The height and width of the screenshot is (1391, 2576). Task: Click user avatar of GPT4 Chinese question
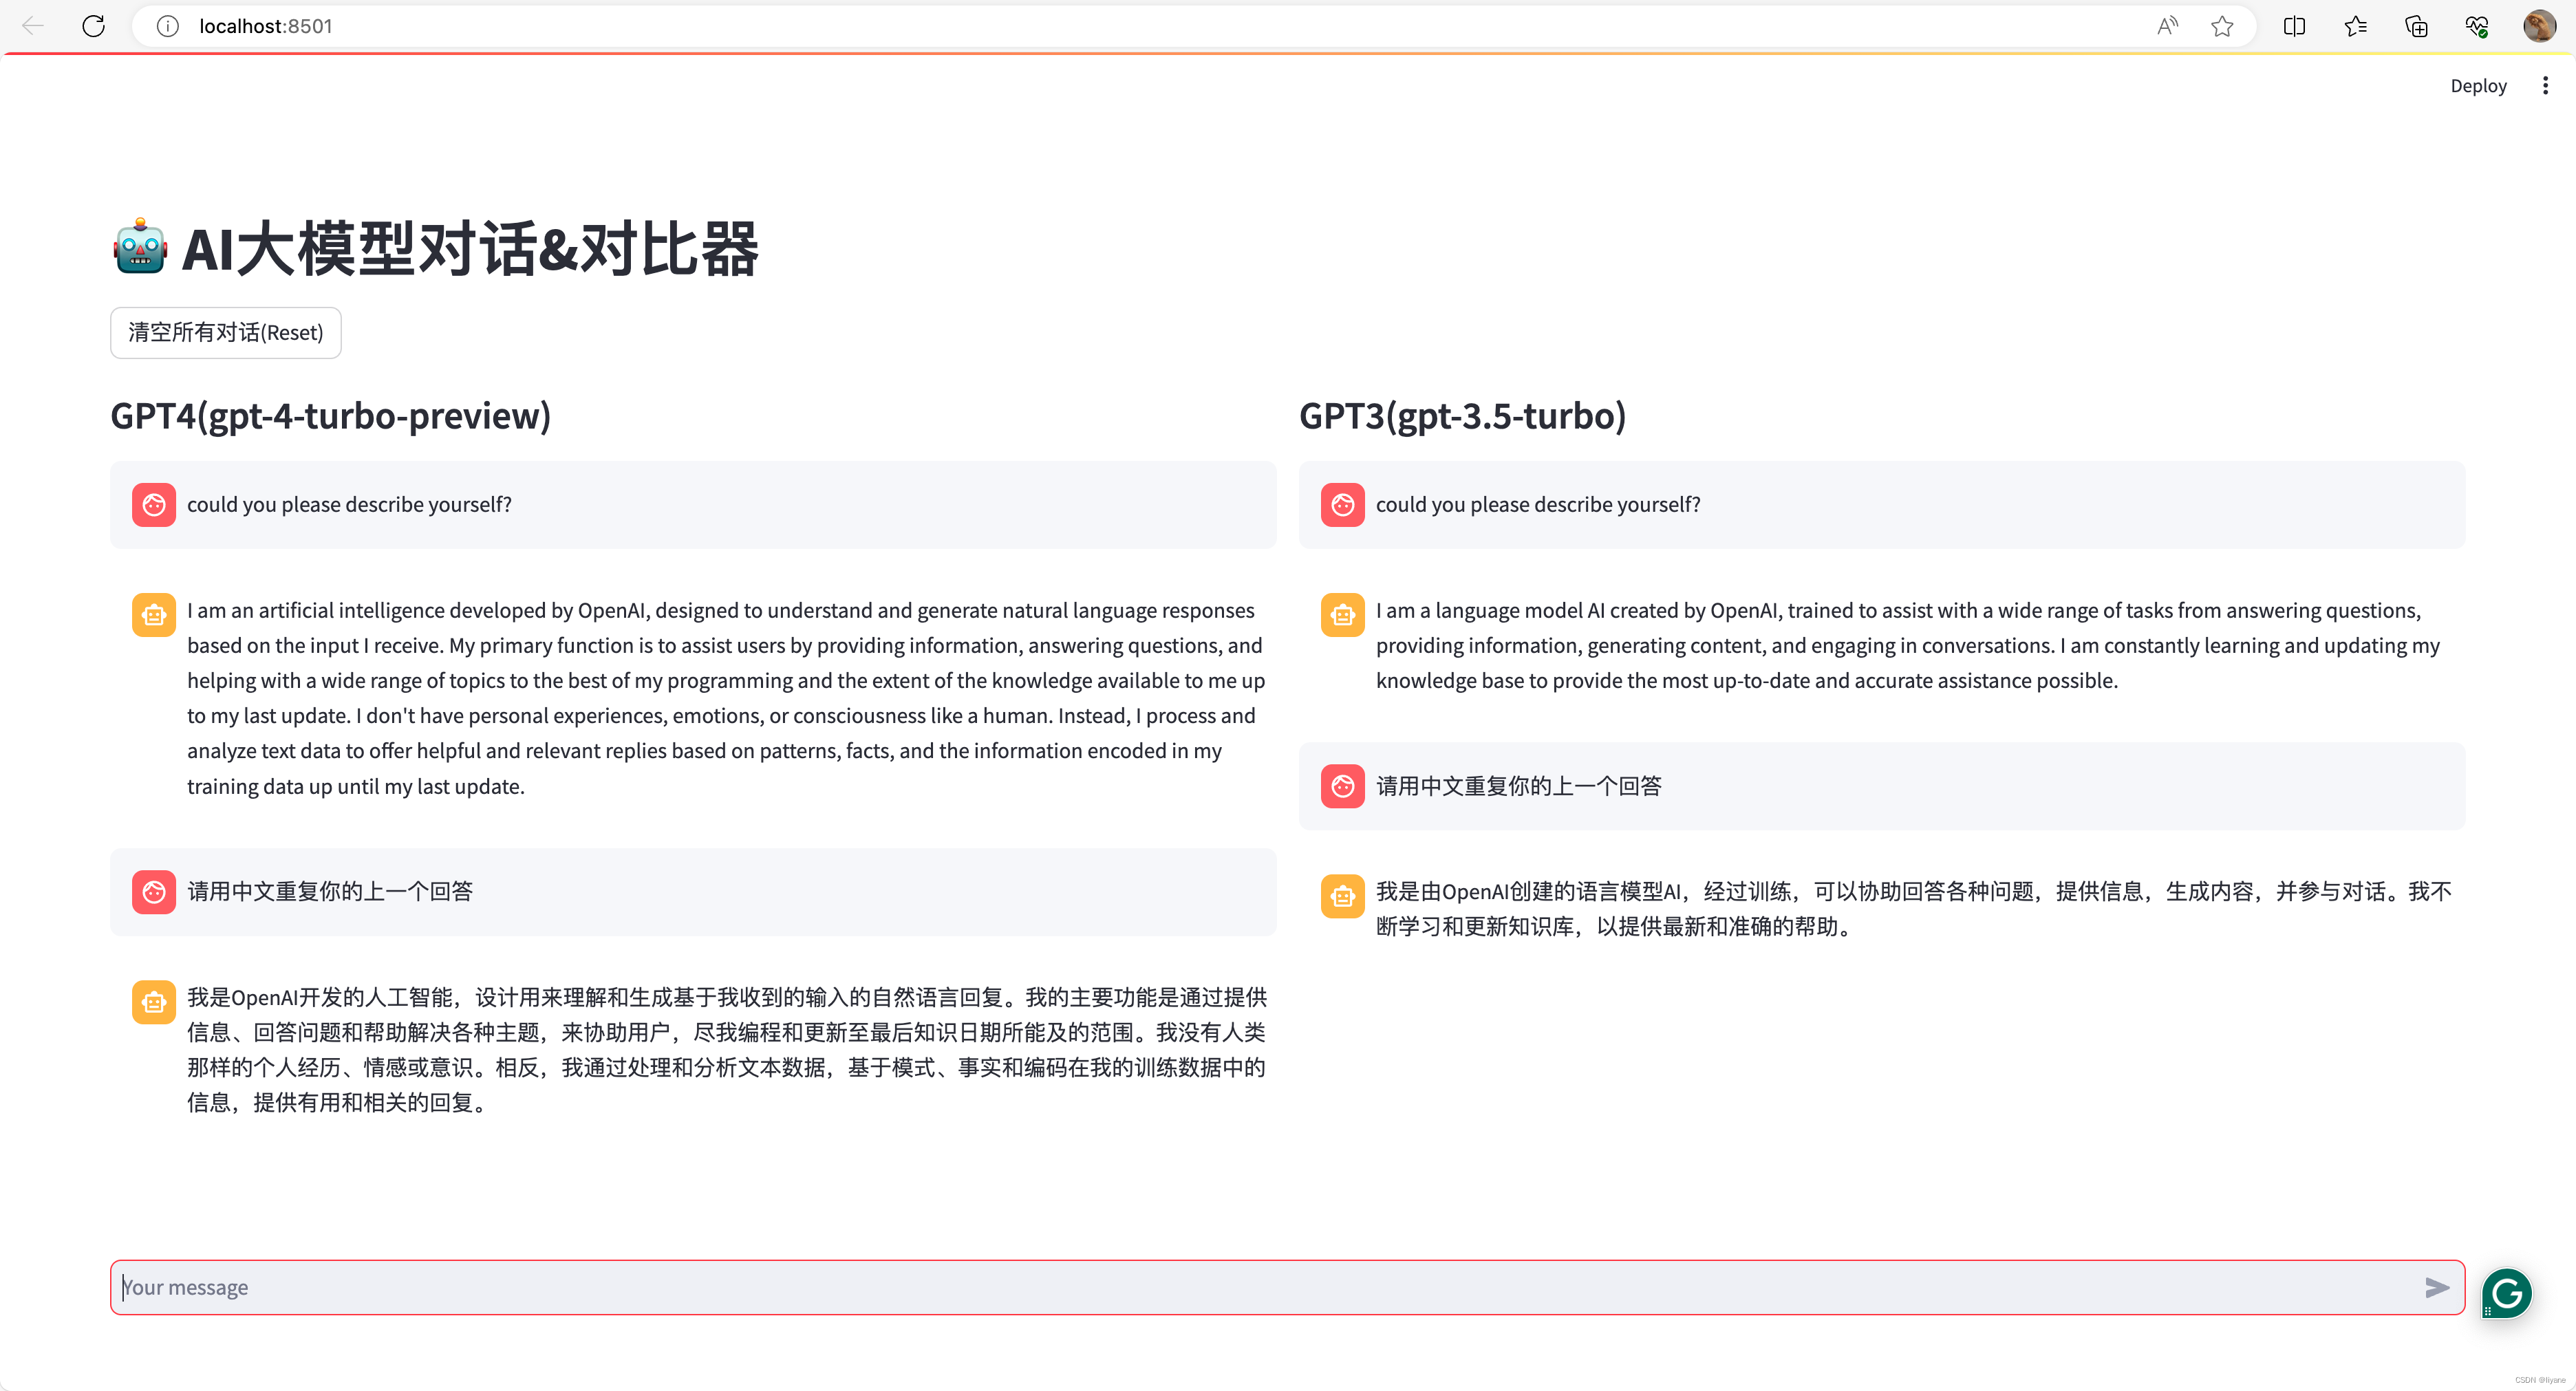click(154, 892)
